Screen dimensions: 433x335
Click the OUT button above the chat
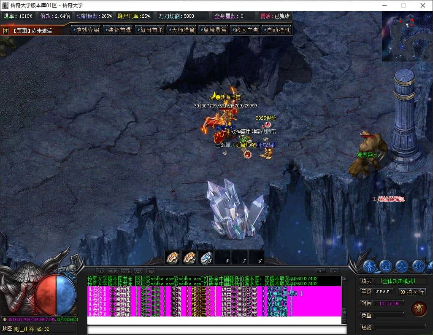(322, 271)
